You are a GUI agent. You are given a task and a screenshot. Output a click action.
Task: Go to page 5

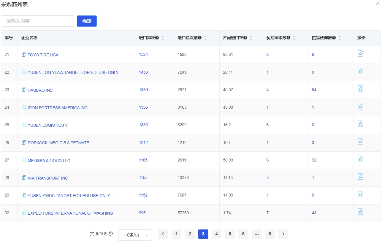pos(230,234)
